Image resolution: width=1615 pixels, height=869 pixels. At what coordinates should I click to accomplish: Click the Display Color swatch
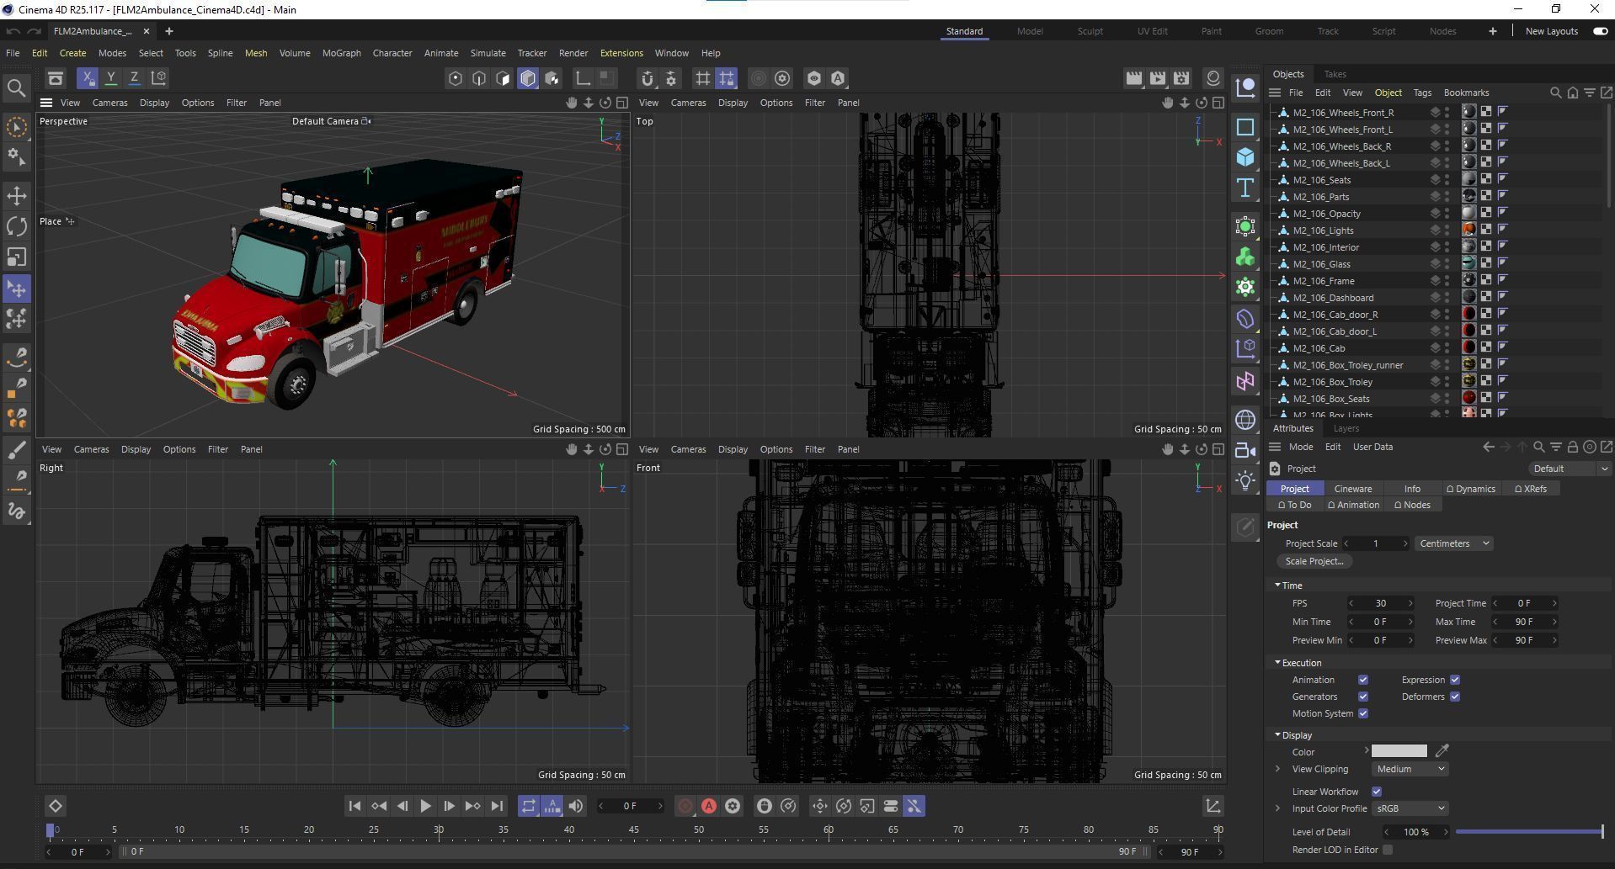click(1399, 751)
